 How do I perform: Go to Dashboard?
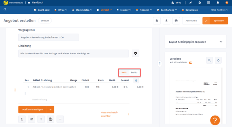[x=42, y=10]
